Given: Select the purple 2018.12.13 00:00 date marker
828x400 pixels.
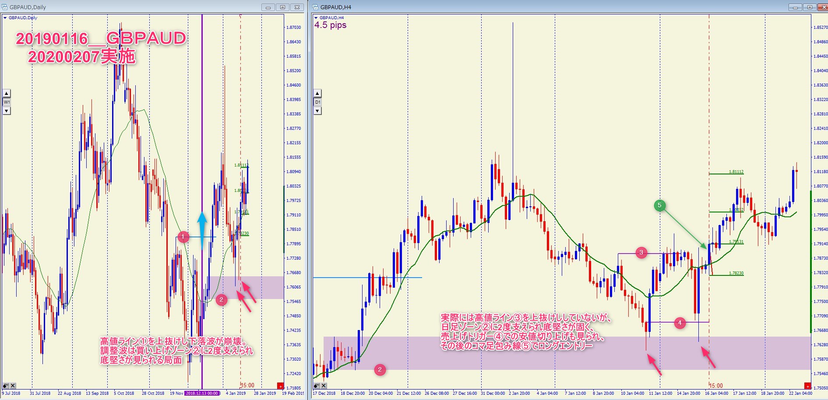Looking at the screenshot, I should click(202, 393).
